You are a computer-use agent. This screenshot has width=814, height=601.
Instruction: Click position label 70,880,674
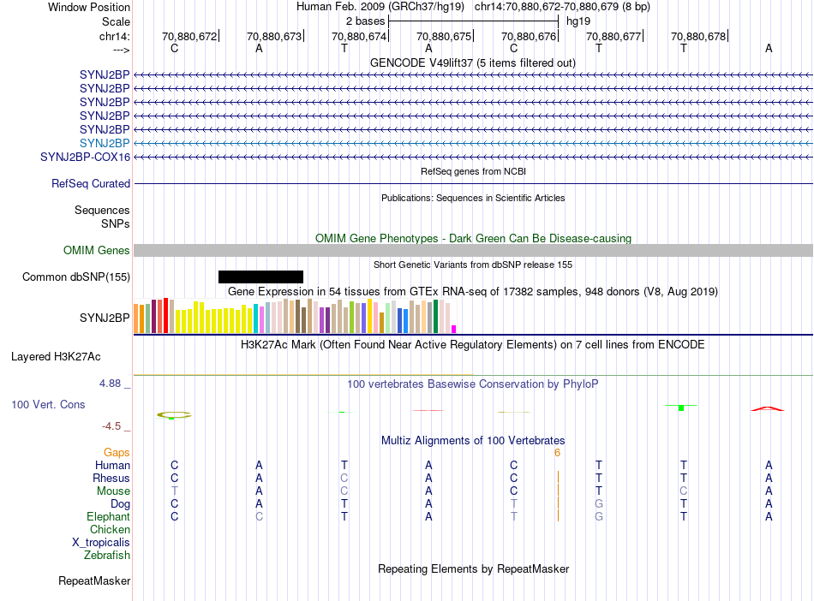tap(359, 36)
